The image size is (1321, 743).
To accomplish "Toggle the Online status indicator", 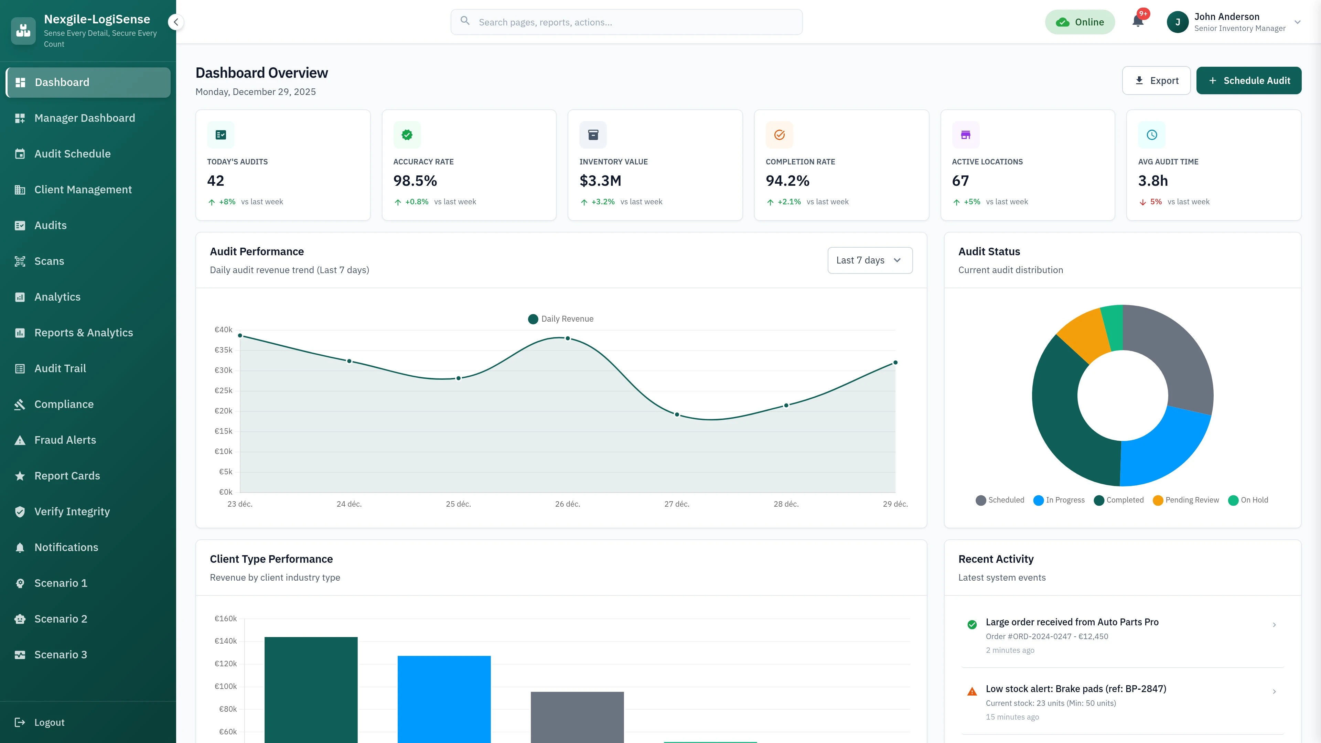I will click(x=1080, y=22).
